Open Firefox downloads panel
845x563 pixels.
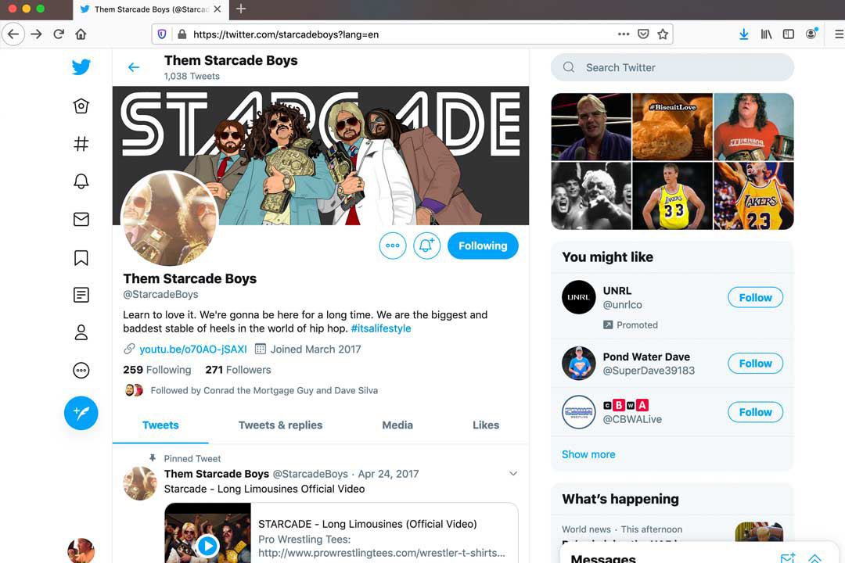(744, 34)
